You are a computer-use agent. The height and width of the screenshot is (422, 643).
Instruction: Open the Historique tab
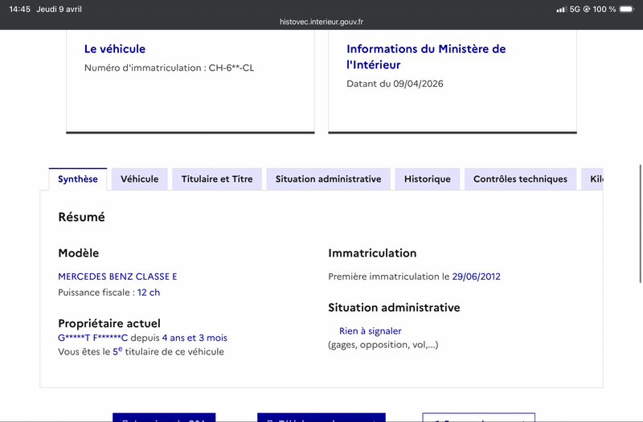[x=428, y=179]
